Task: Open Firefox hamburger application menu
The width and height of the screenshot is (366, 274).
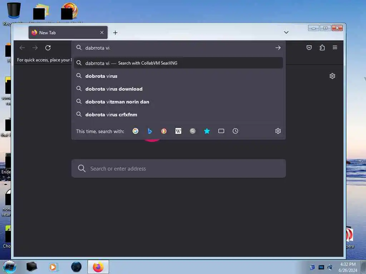Action: 335,47
